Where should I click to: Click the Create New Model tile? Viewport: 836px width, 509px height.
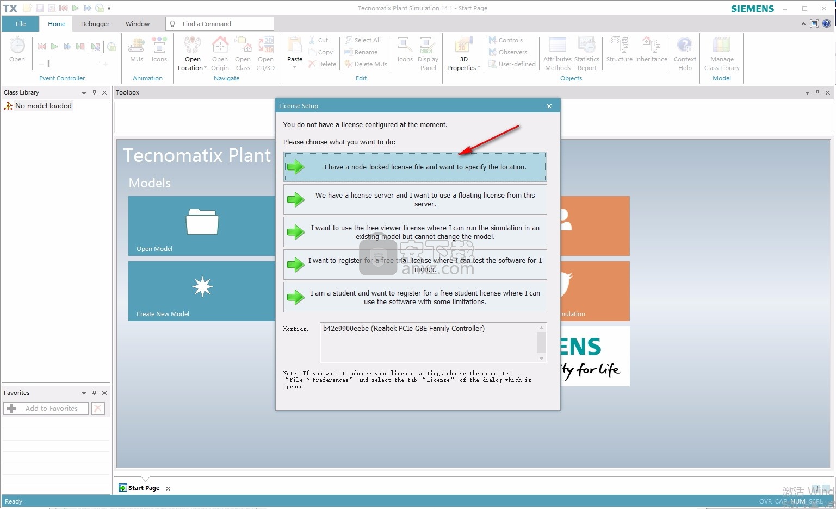click(202, 291)
